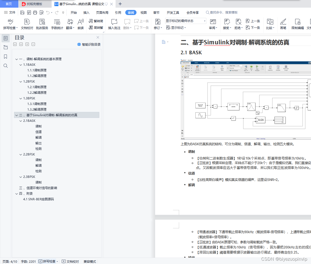This screenshot has height=264, width=311.
Task: Click 页面: 4/10 in status bar
Action: click(x=10, y=261)
